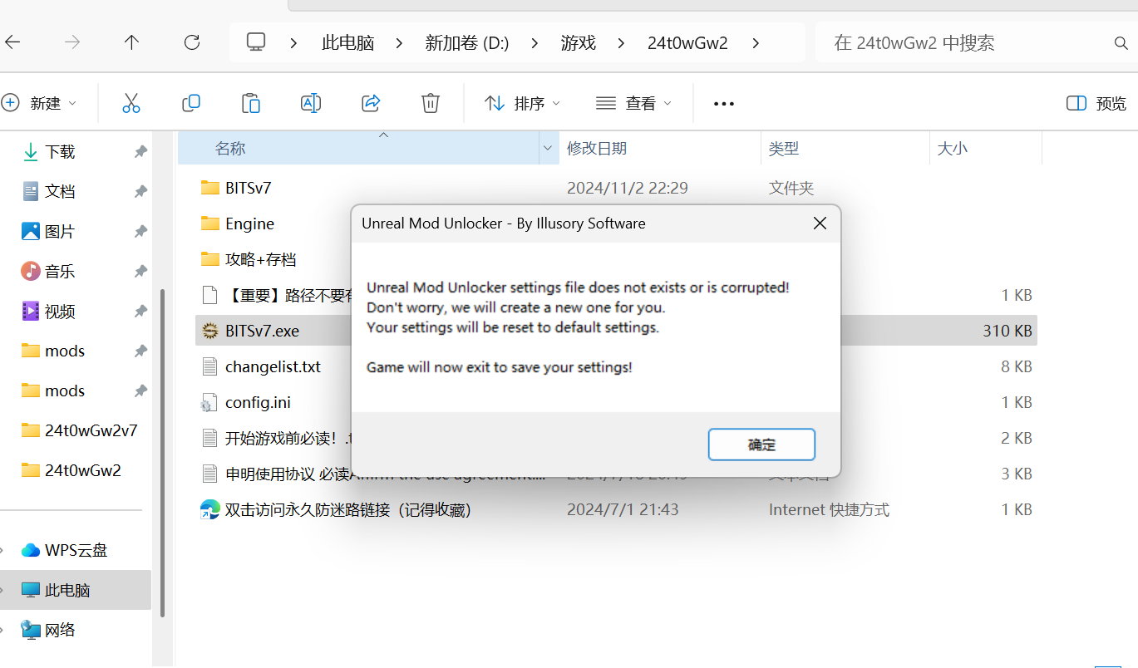The width and height of the screenshot is (1138, 668).
Task: Select 网络 in the sidebar
Action: pyautogui.click(x=60, y=630)
